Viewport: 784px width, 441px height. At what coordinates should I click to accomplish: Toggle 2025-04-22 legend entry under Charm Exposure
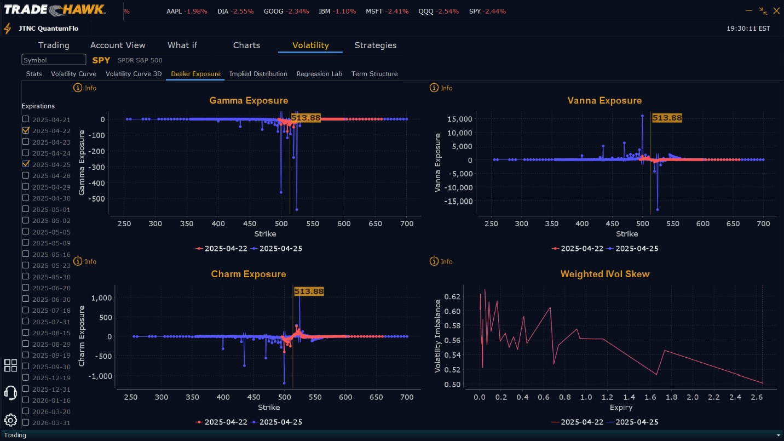(220, 422)
